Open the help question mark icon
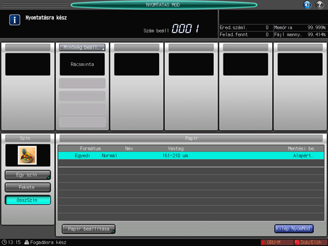This screenshot has width=328, height=246. tap(320, 4)
